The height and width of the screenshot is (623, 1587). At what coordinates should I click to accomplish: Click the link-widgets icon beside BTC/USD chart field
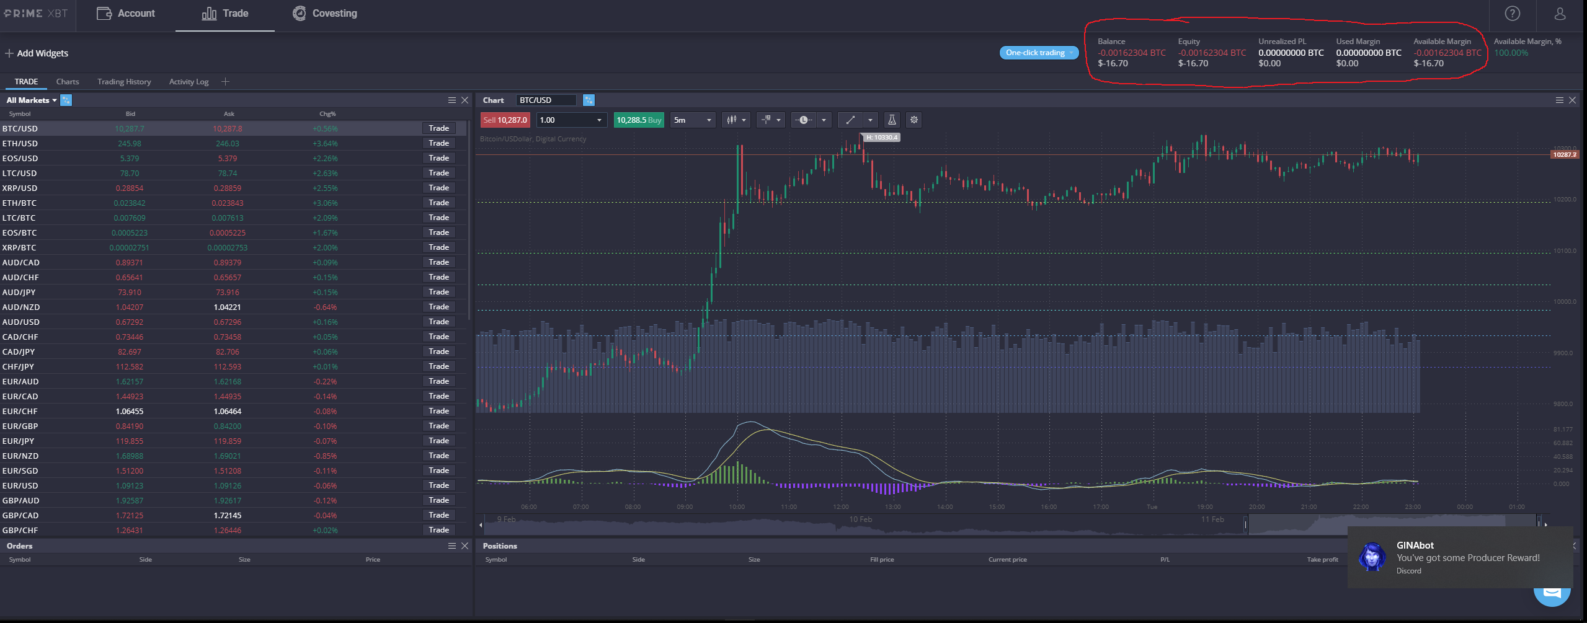pyautogui.click(x=589, y=100)
